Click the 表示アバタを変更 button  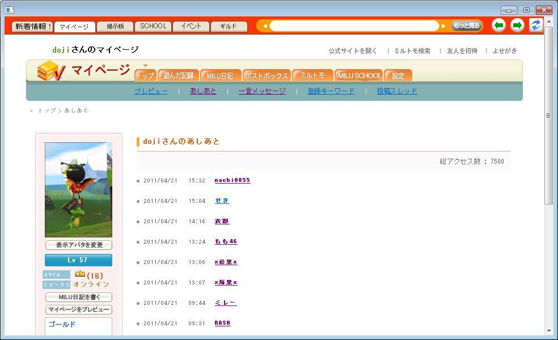(78, 245)
